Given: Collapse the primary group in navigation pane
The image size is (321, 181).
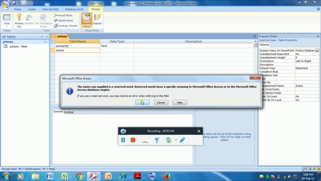Looking at the screenshot, I should 45,42.
